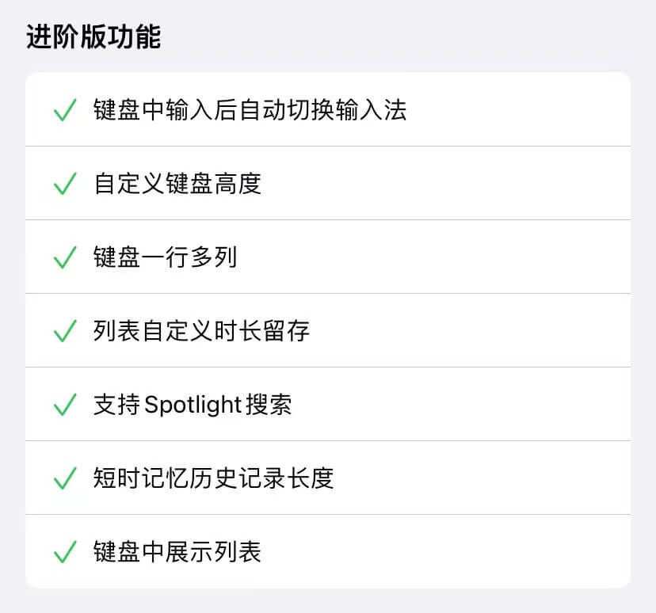The width and height of the screenshot is (656, 613).
Task: Select 键盘中展示列表 feature text
Action: 177,551
